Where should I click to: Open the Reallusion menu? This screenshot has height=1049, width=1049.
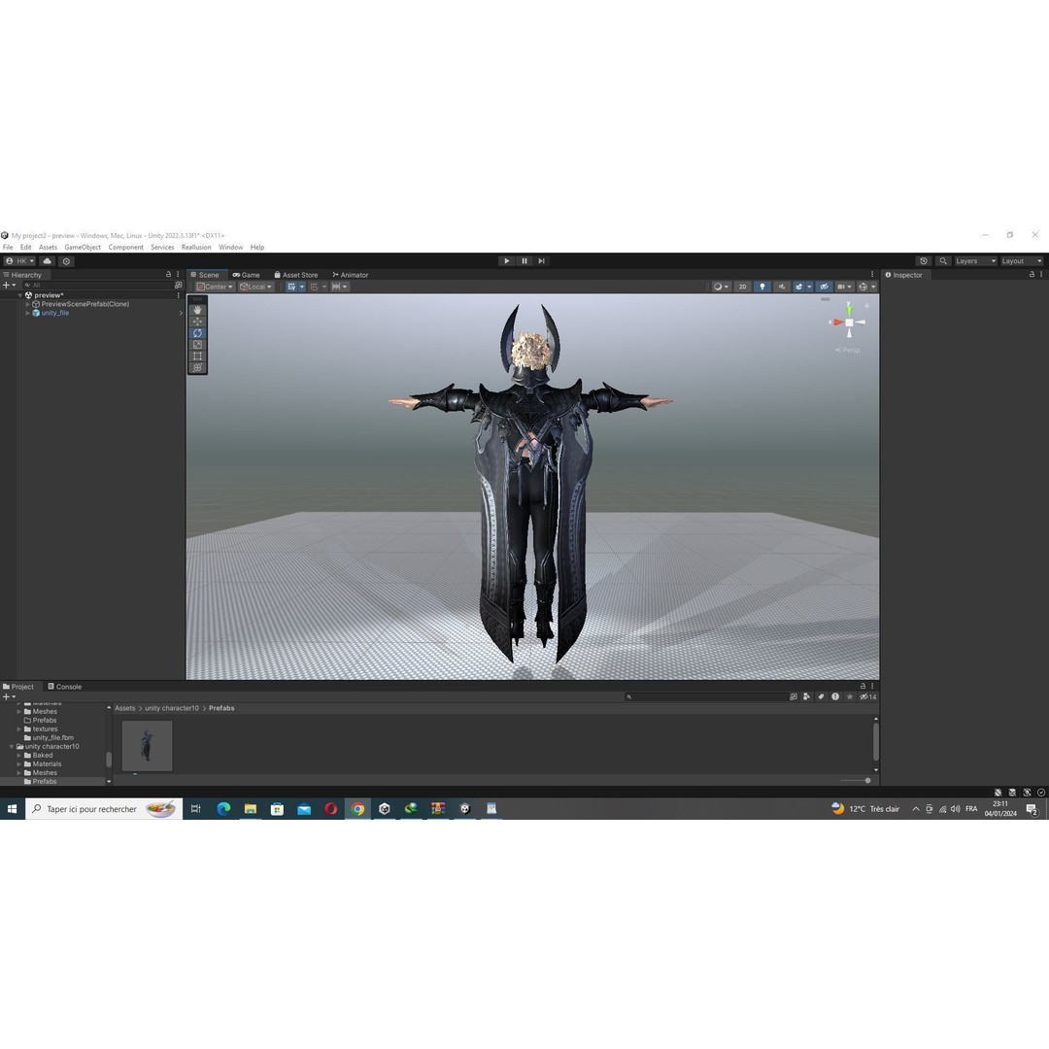196,247
